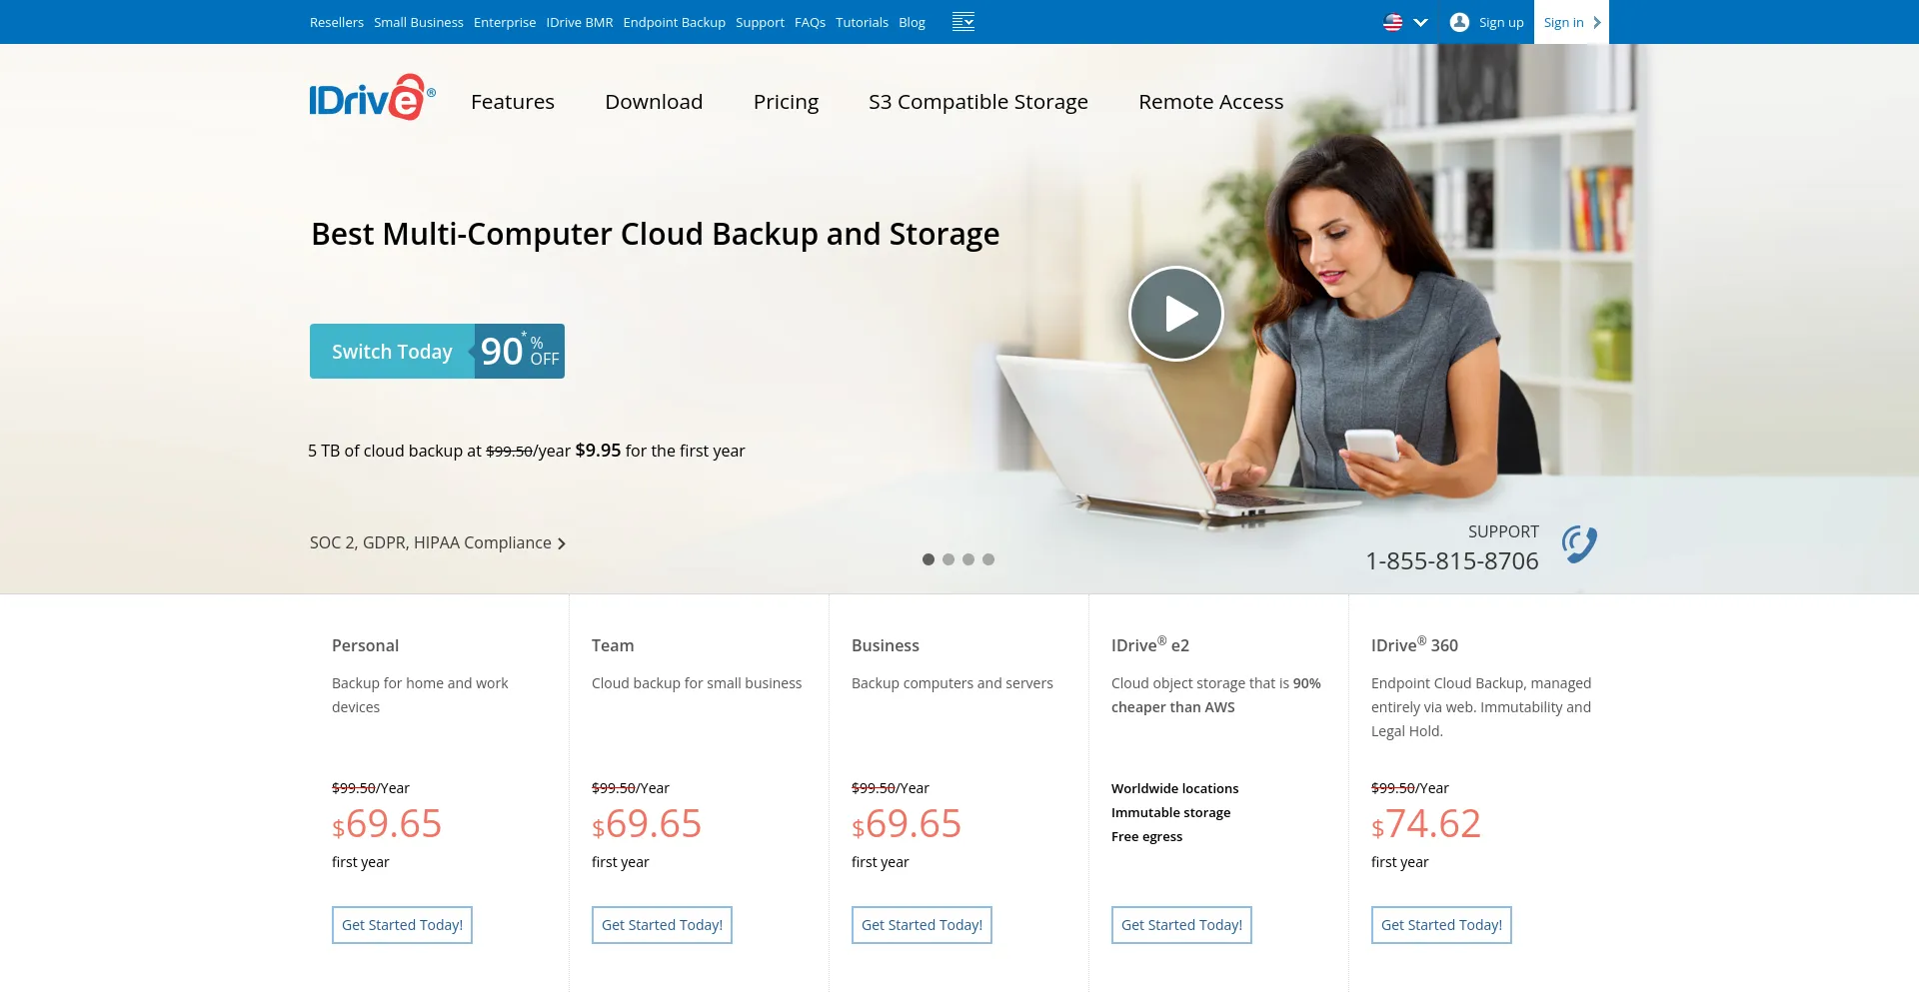1919x992 pixels.
Task: Open Enterprise link
Action: point(505,22)
